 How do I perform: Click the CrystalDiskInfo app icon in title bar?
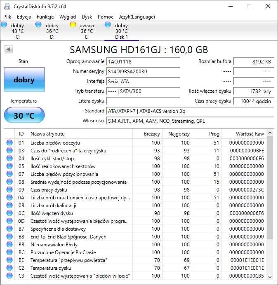pyautogui.click(x=7, y=6)
